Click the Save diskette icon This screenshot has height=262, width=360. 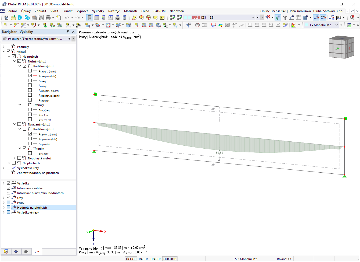tap(41, 18)
